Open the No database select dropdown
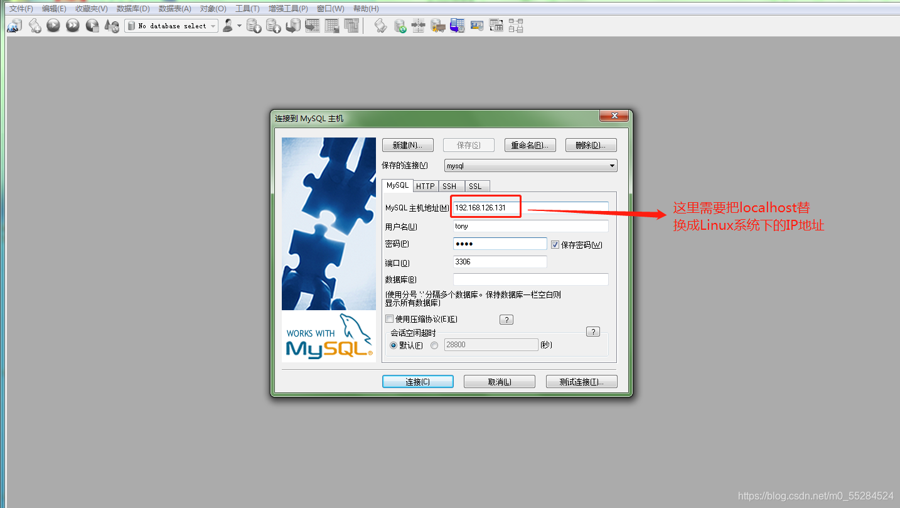 click(171, 26)
